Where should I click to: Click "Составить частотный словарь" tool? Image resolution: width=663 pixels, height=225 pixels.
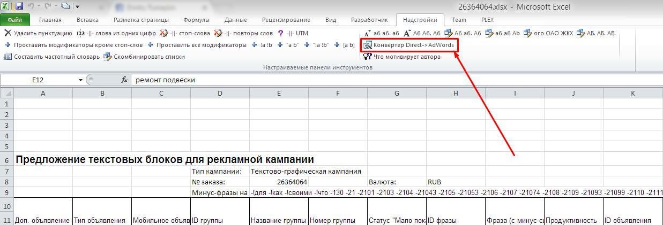[52, 57]
